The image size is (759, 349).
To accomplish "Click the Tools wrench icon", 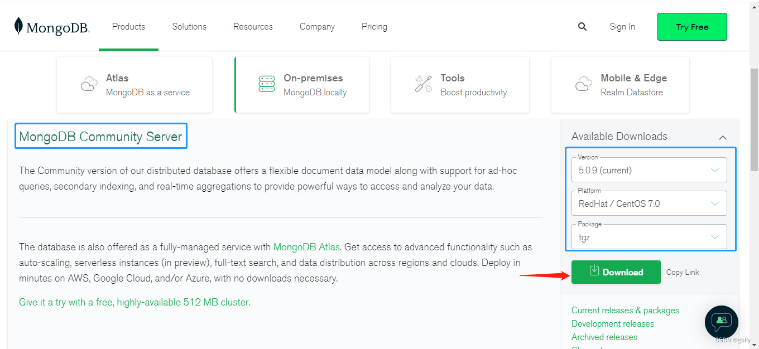I will (x=424, y=84).
